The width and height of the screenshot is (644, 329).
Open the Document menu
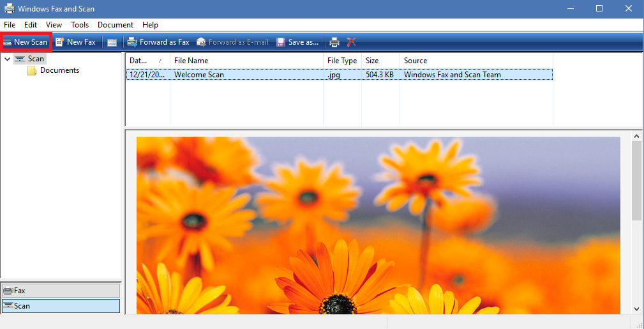tap(116, 25)
